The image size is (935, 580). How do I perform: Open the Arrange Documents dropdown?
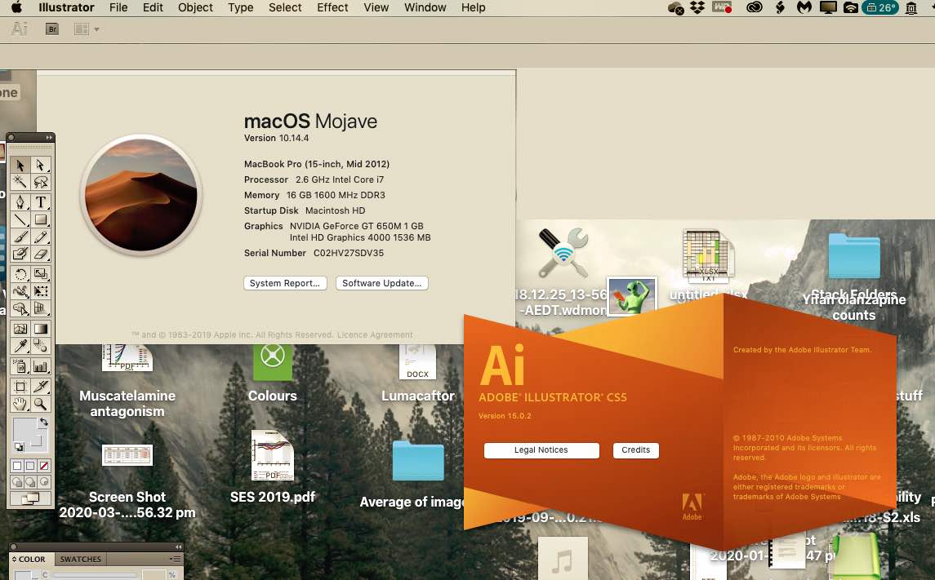tap(87, 29)
